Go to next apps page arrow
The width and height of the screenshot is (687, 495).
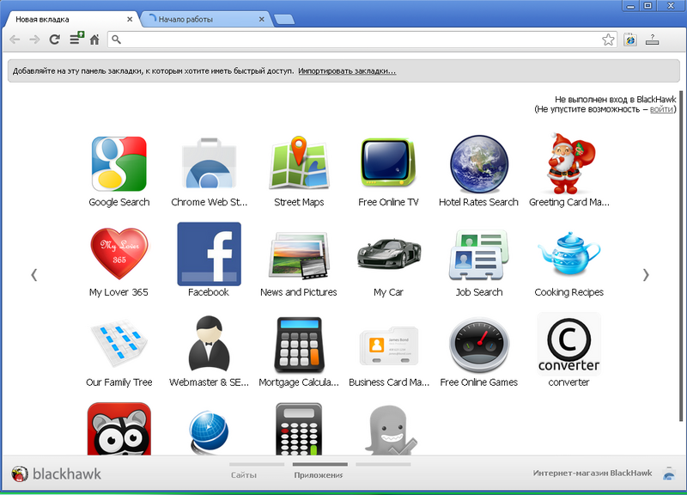(646, 275)
